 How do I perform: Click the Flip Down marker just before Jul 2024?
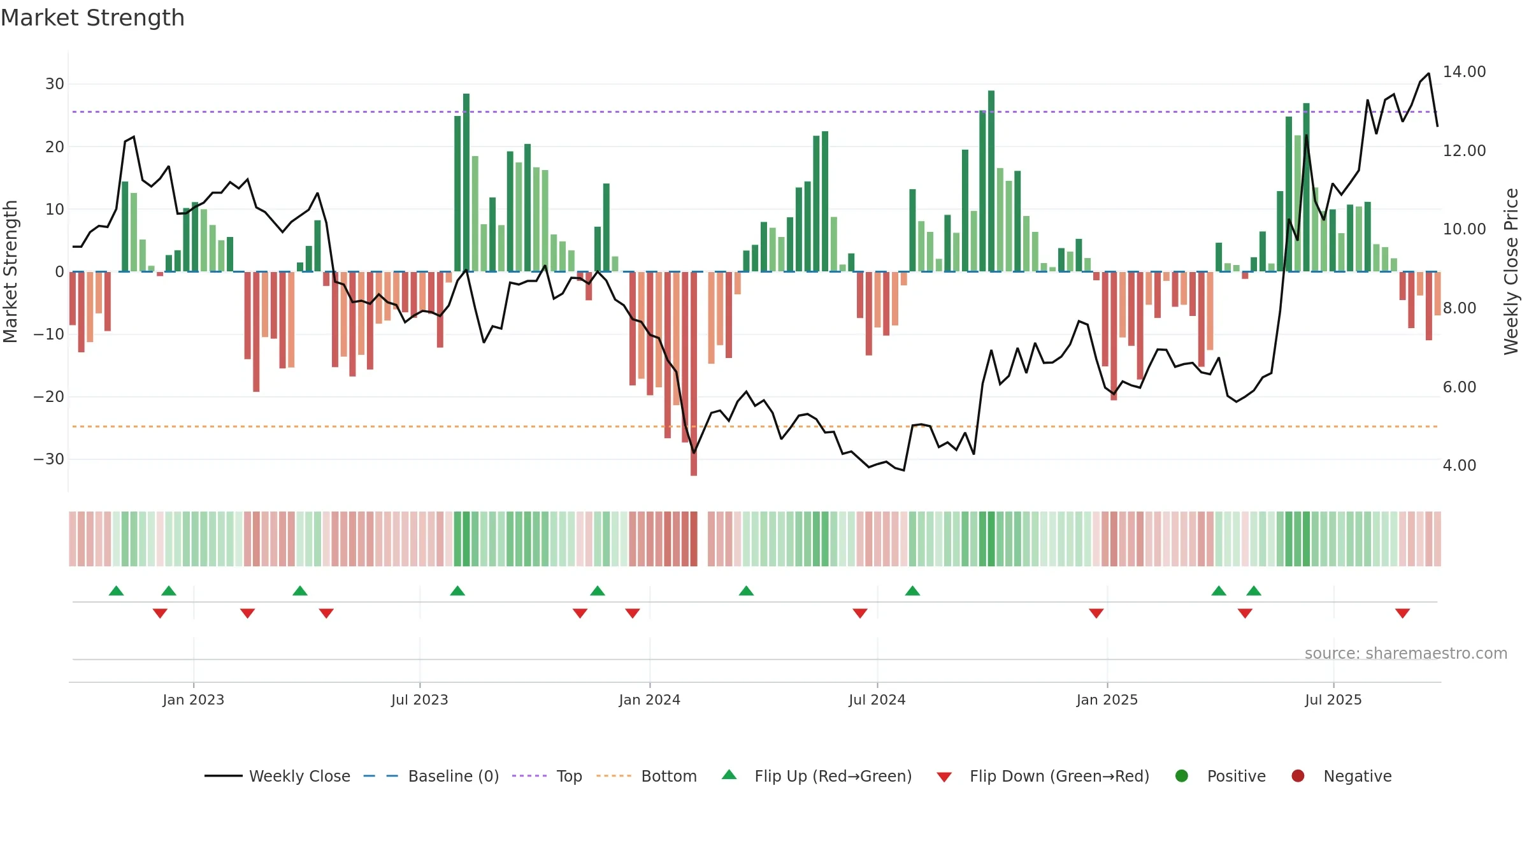[860, 613]
